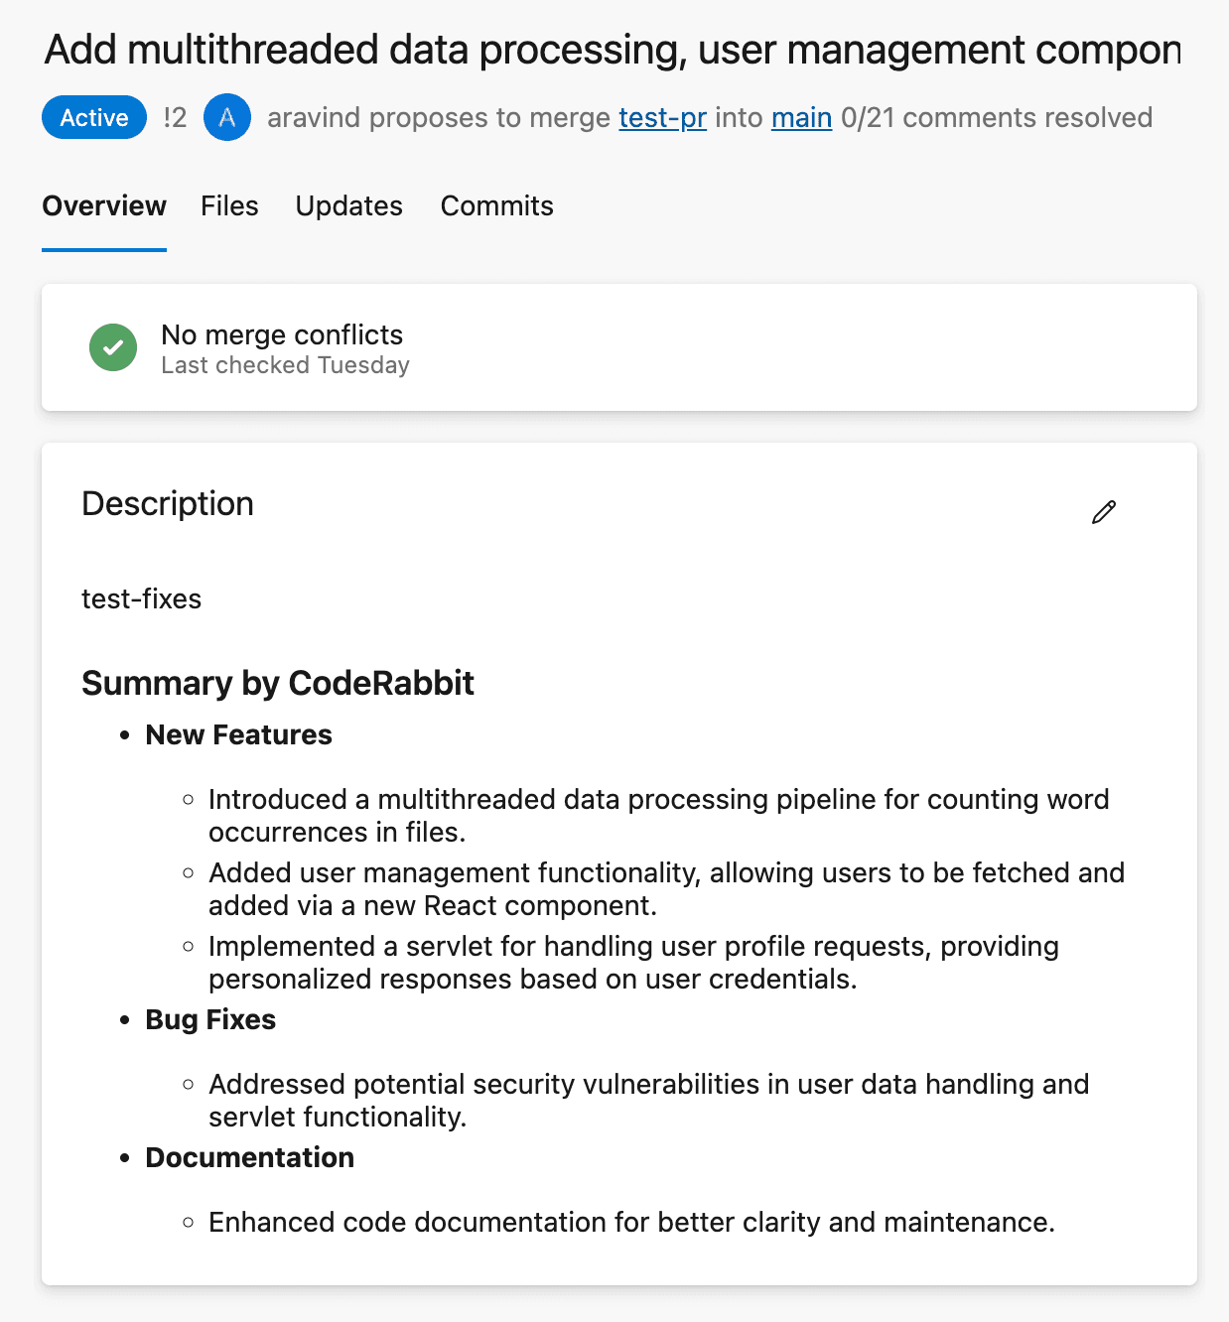Image resolution: width=1229 pixels, height=1322 pixels.
Task: Click the Summary by CodeRabbit heading
Action: tap(278, 683)
